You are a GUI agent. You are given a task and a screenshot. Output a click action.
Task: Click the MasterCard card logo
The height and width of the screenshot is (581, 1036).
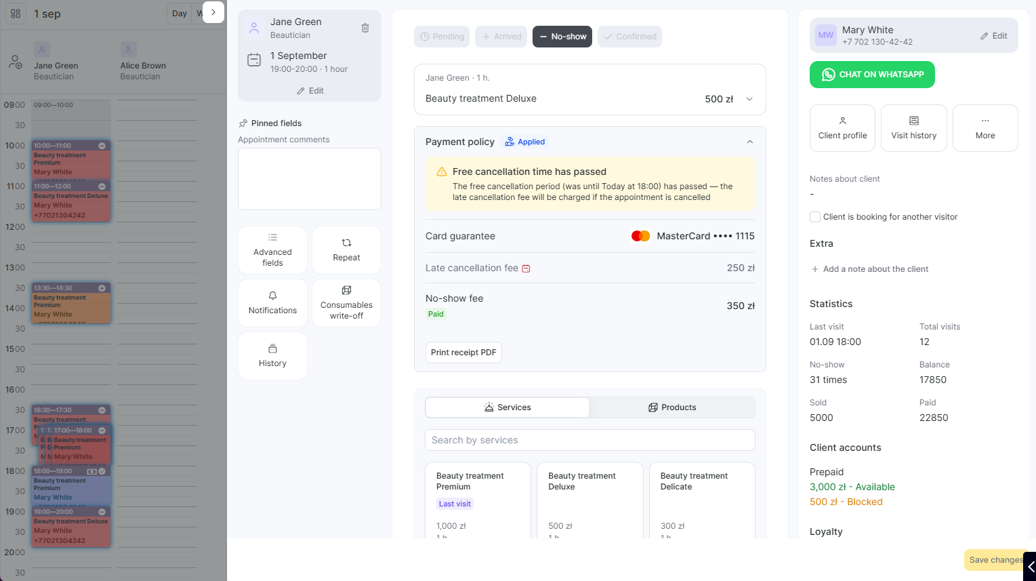pos(640,236)
